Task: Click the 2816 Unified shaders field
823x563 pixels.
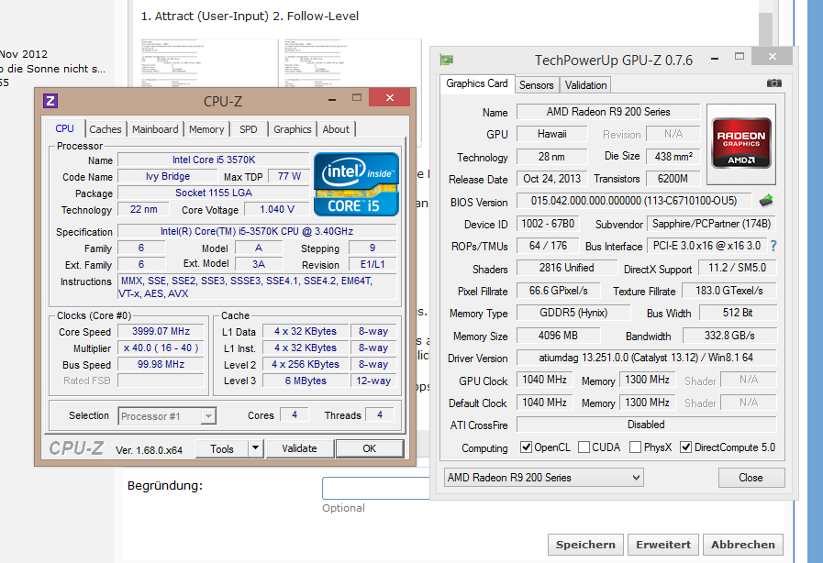Action: coord(567,268)
